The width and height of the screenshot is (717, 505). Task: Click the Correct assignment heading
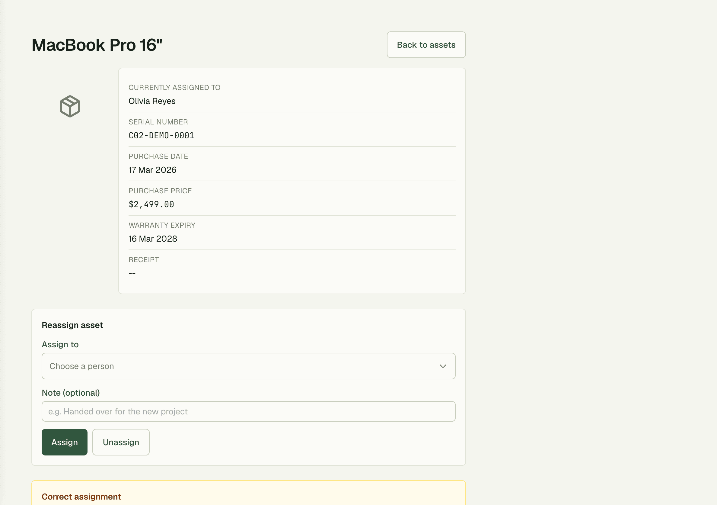coord(81,497)
